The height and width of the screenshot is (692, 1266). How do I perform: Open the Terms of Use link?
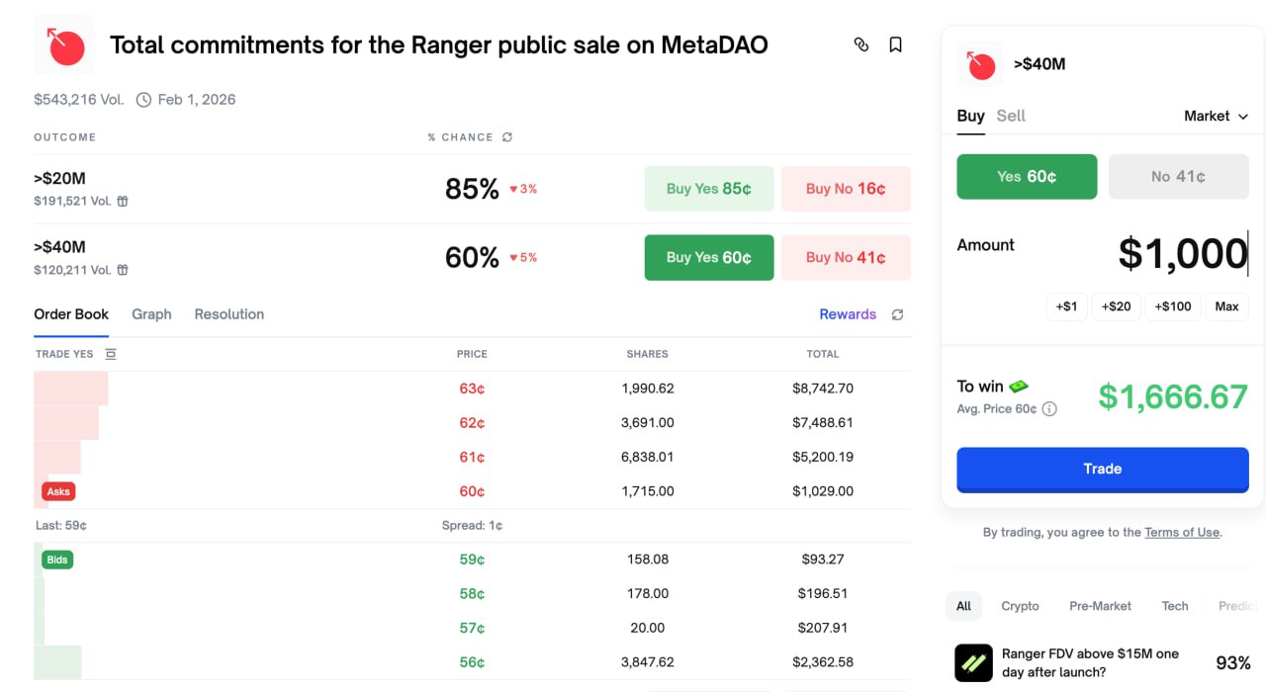point(1182,532)
